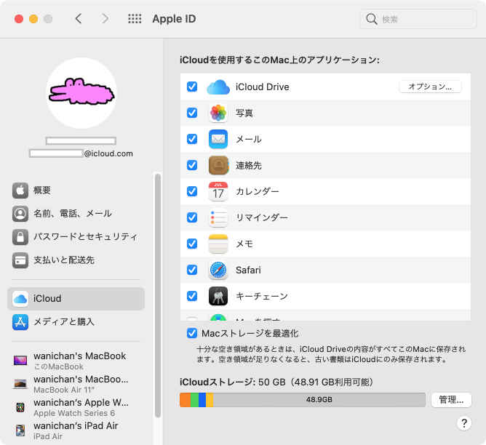The image size is (486, 445).
Task: Disable Macストレージを最適化 checkbox
Action: point(192,334)
